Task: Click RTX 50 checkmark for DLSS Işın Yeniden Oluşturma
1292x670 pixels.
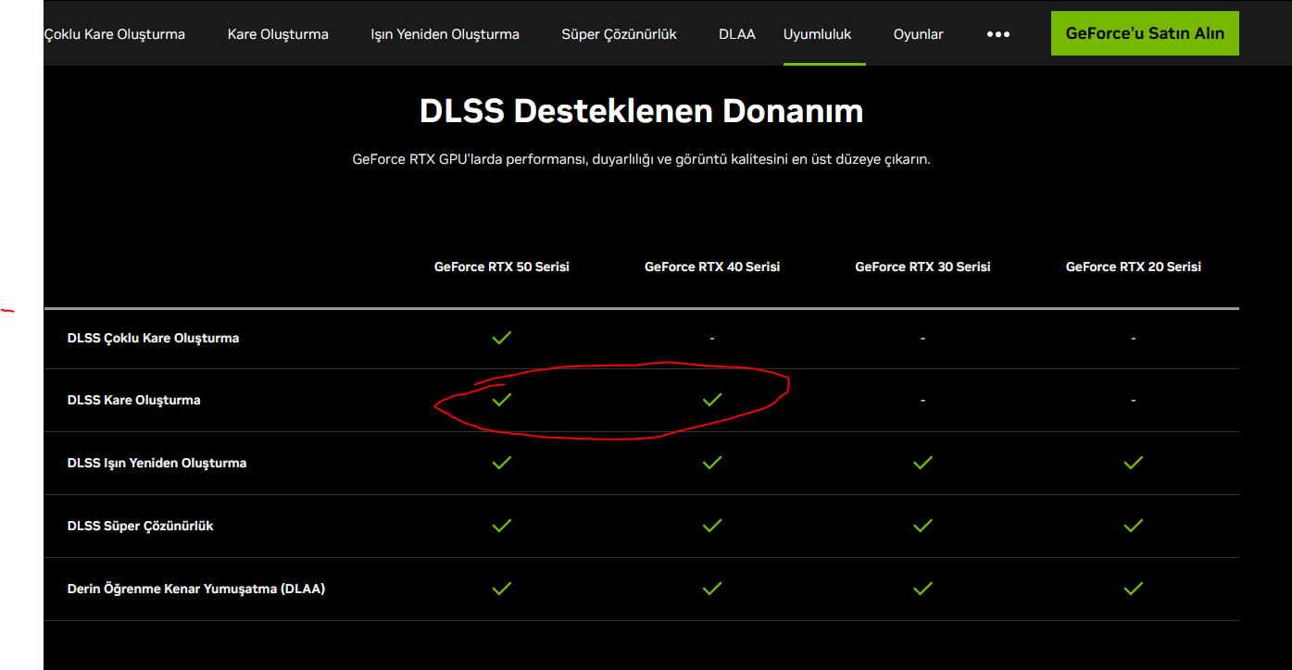Action: click(x=502, y=463)
